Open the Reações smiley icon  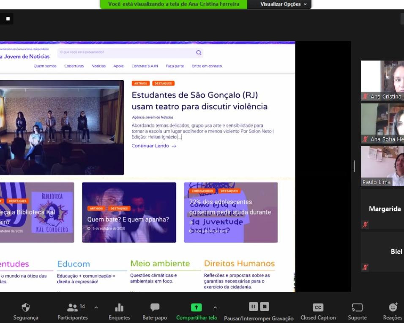pos(393,307)
